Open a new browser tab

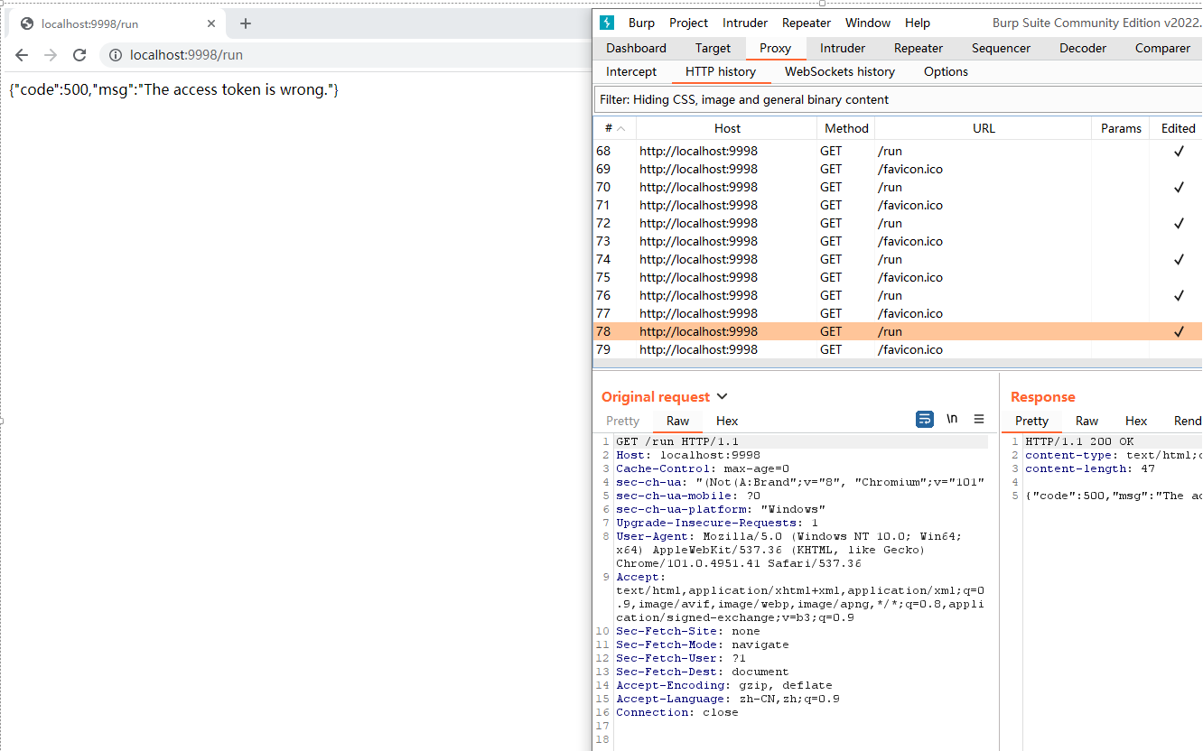click(246, 23)
